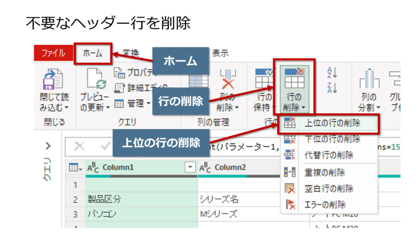419x235 pixels.
Task: Expand the Queries (クエリ) side pane chevron
Action: coord(48,146)
